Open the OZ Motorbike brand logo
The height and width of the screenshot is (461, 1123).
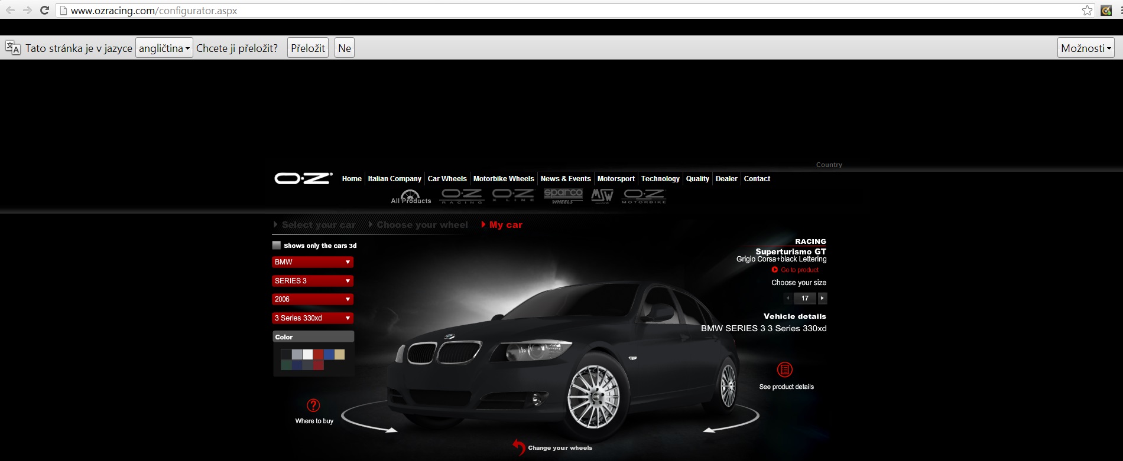coord(644,196)
